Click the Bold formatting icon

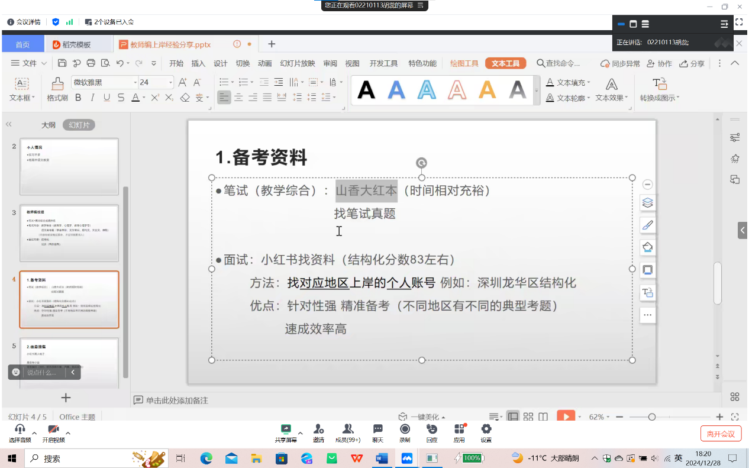click(x=78, y=98)
